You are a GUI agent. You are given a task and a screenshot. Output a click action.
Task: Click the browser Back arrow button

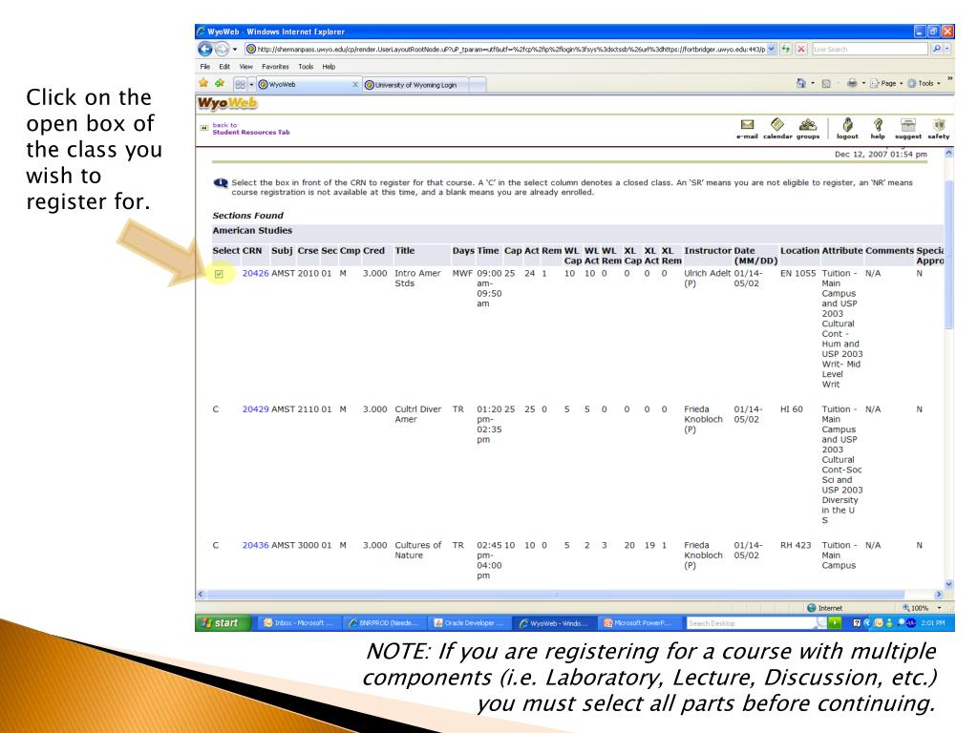[205, 49]
